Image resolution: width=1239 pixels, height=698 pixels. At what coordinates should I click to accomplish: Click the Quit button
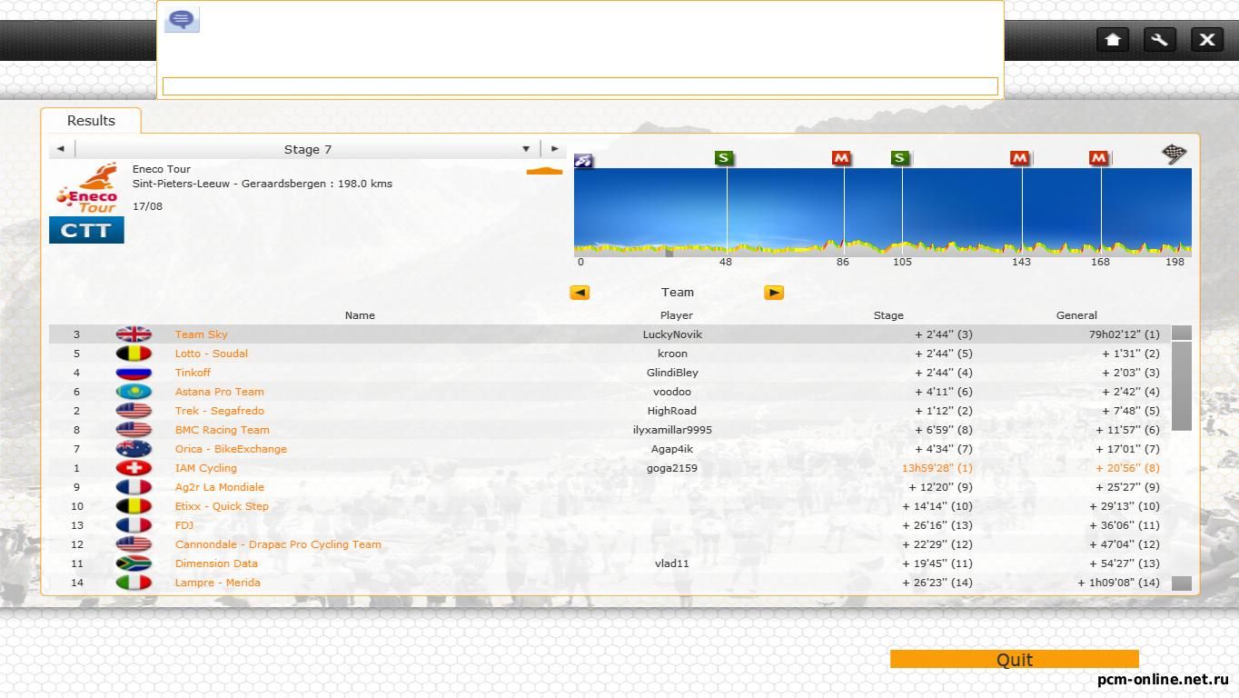(x=1015, y=660)
